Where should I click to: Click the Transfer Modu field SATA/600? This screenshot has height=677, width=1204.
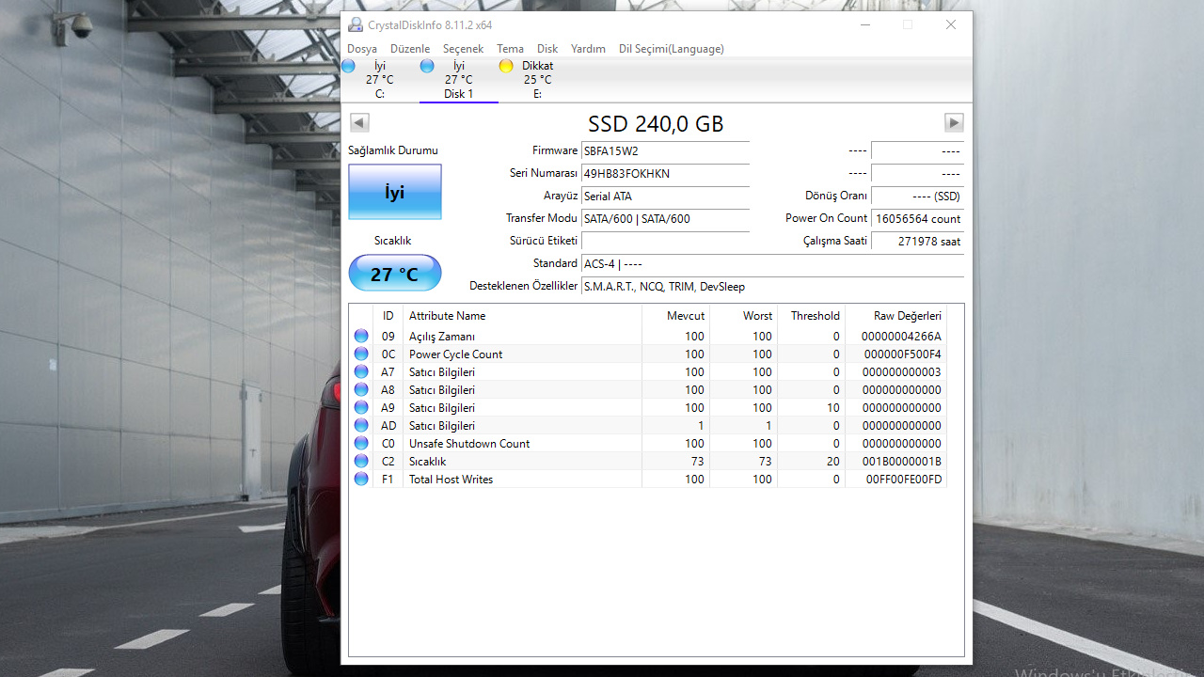click(x=665, y=219)
